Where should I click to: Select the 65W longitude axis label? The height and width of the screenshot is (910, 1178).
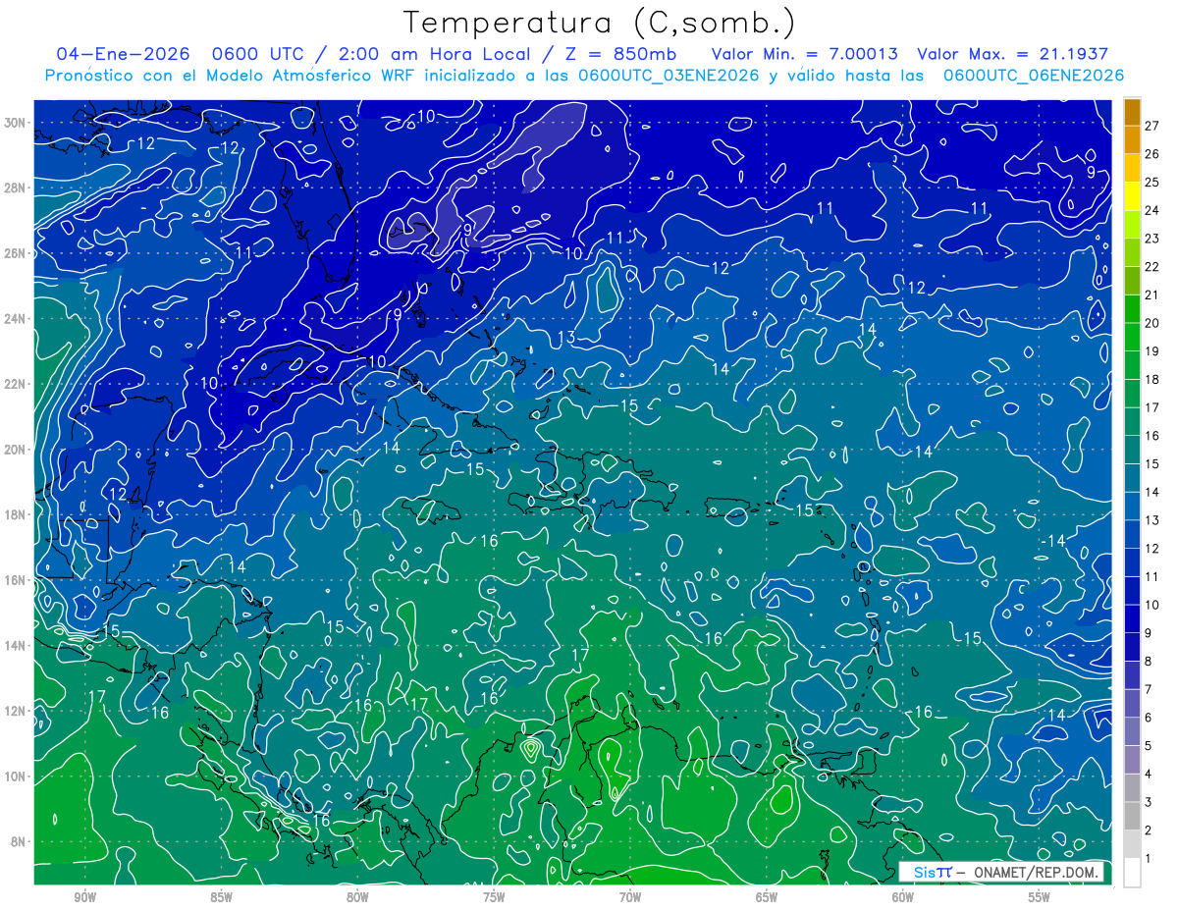click(x=767, y=897)
